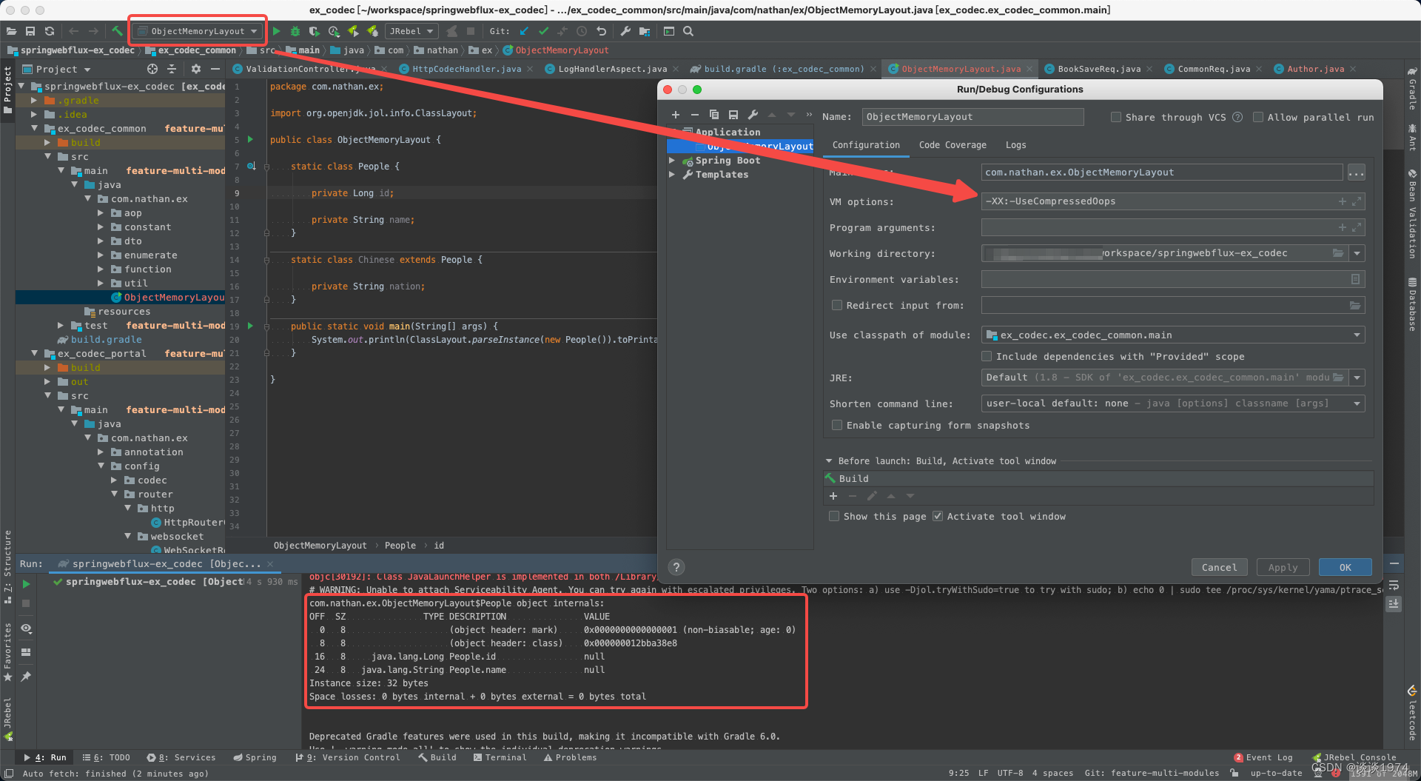
Task: Click the eye view options icon in Run panel
Action: [x=26, y=628]
